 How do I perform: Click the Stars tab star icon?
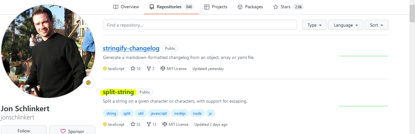pos(276,7)
